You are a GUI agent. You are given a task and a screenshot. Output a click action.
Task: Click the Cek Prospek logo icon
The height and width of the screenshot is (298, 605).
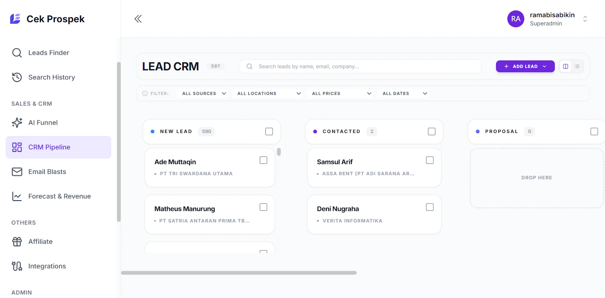click(15, 19)
